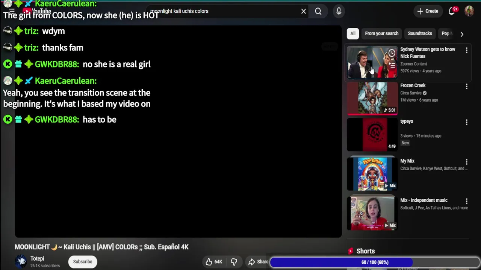Click triz's 'wdym' chat message
Screen dimensions: 481x270
coord(53,31)
